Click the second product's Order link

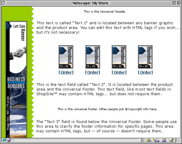click(x=92, y=72)
